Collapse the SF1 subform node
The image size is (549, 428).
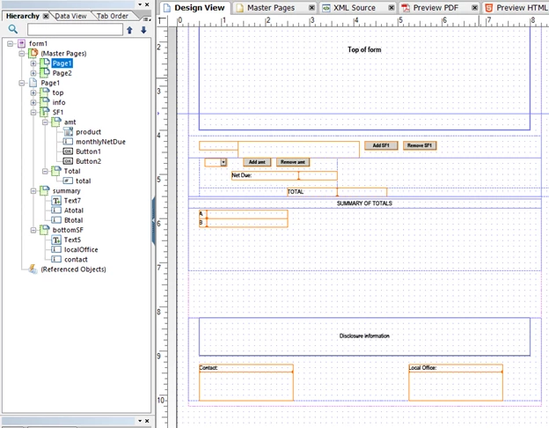coord(33,113)
